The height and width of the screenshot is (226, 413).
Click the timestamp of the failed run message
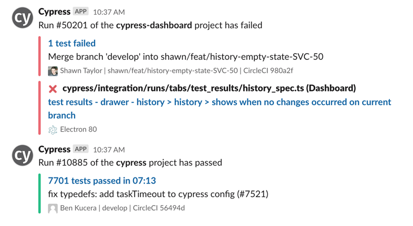(x=109, y=12)
